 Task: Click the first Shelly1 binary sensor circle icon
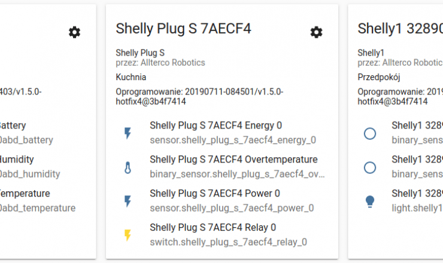click(370, 133)
